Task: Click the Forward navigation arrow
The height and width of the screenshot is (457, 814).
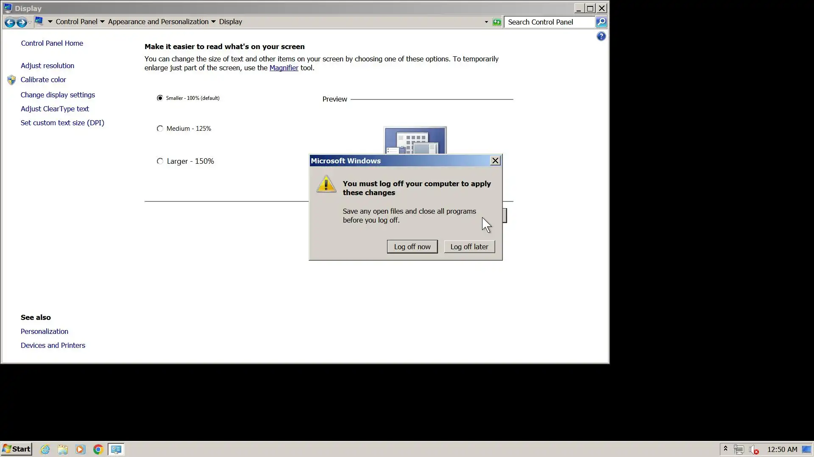Action: (22, 22)
